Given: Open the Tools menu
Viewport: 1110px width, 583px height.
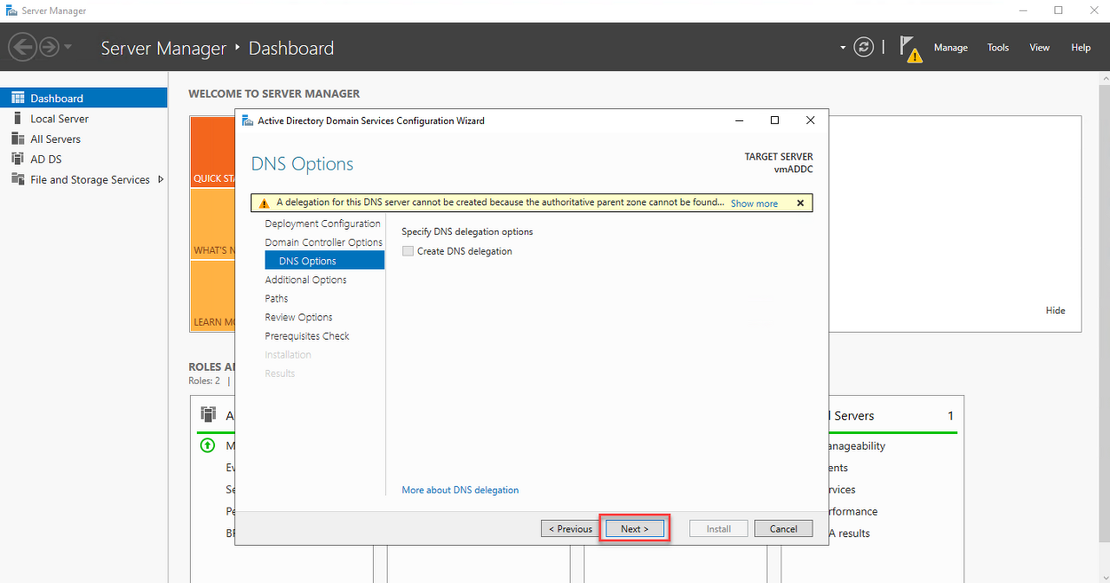Looking at the screenshot, I should 998,48.
